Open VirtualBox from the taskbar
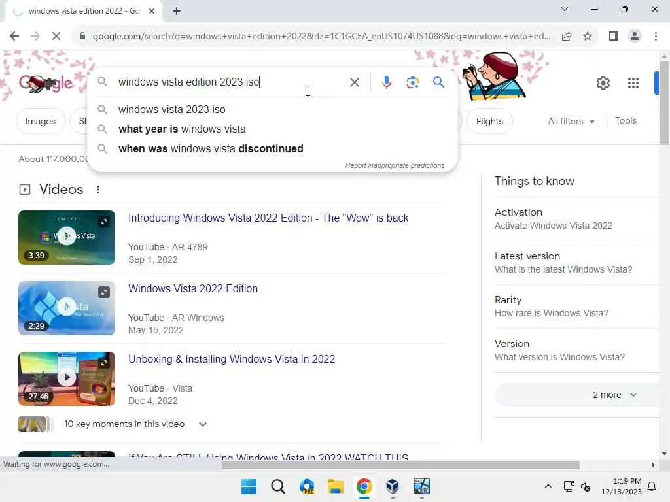670x502 pixels. click(393, 486)
